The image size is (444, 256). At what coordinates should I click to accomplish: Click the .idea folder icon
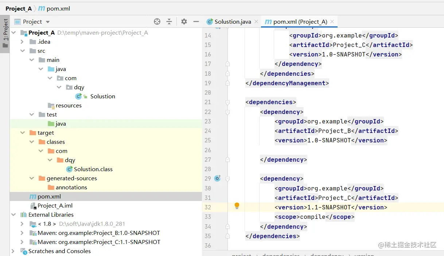32,42
